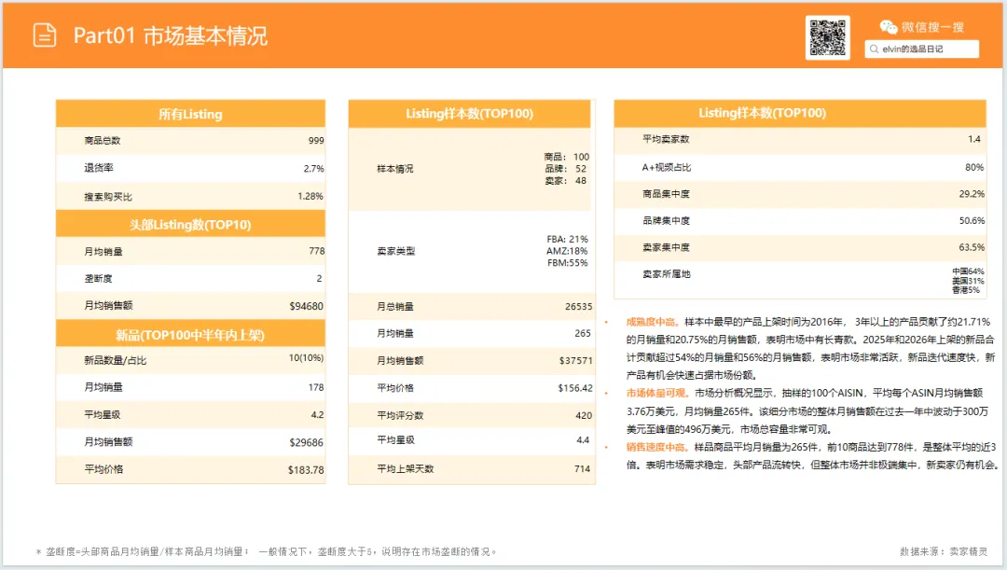Select the orange 成熟度中高 heading
Screen dimensions: 1007x570
[653, 321]
